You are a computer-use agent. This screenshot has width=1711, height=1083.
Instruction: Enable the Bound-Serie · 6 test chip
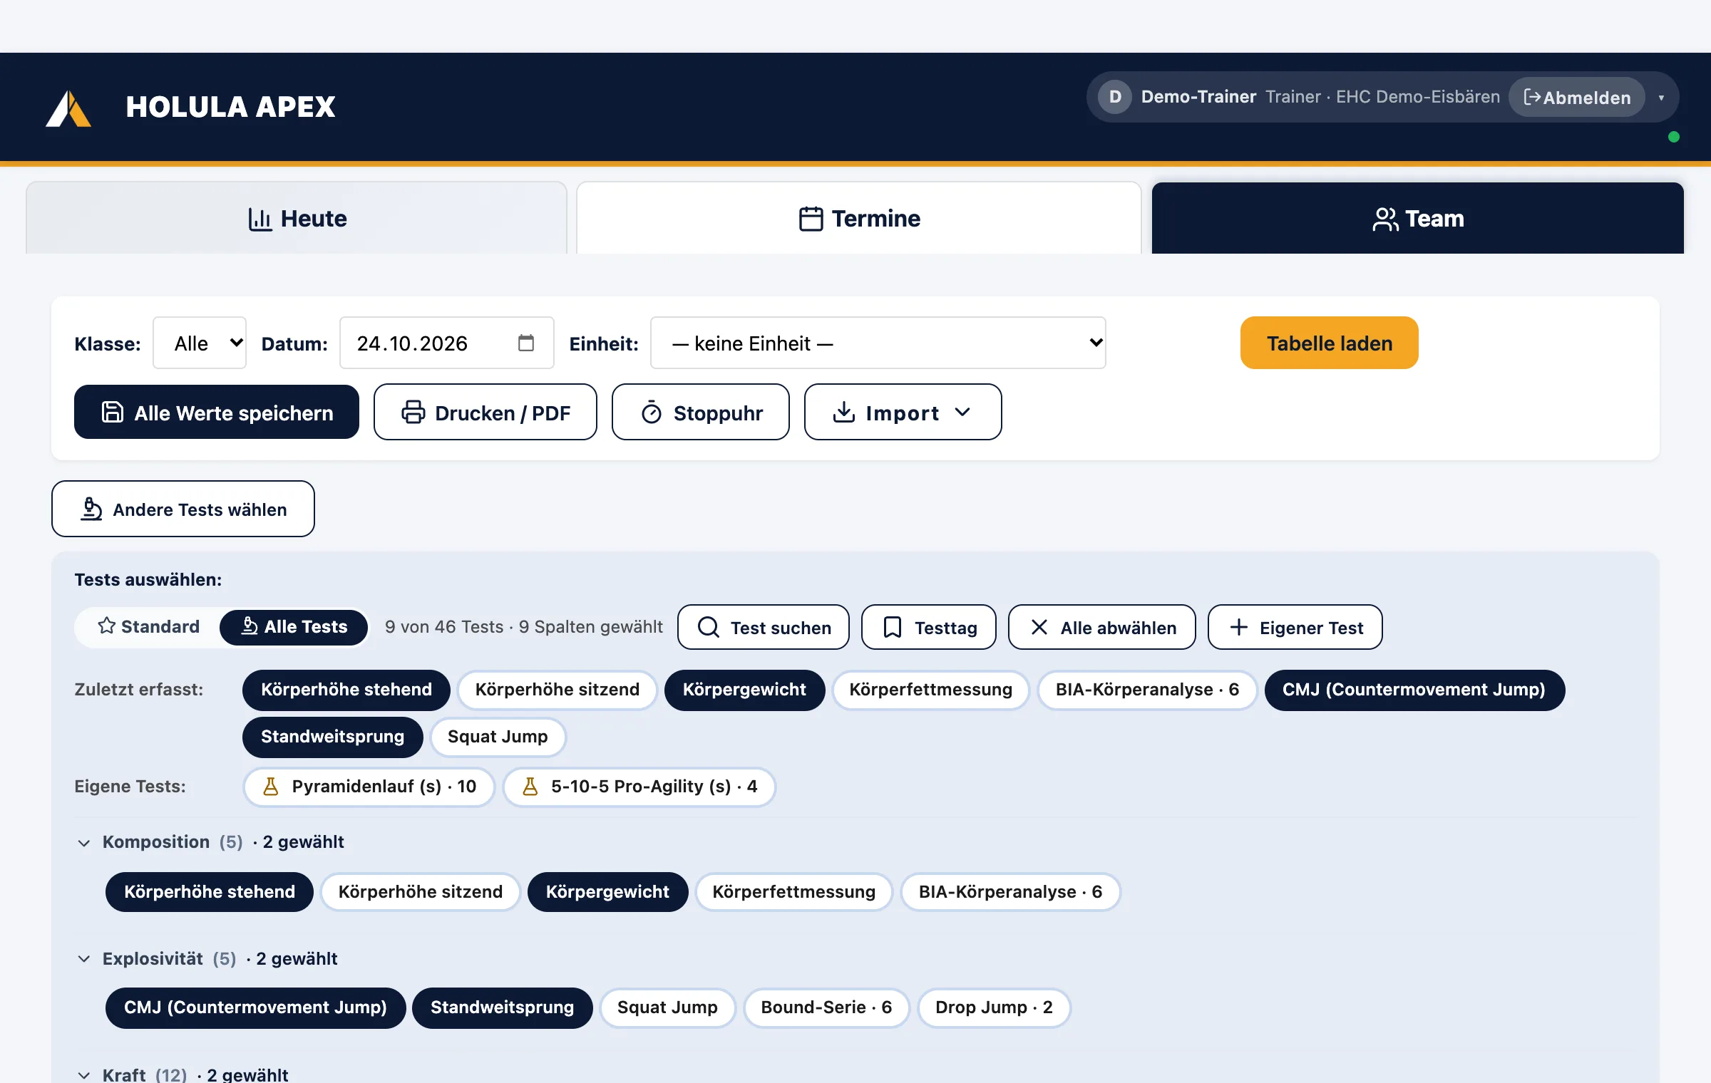(x=827, y=1007)
